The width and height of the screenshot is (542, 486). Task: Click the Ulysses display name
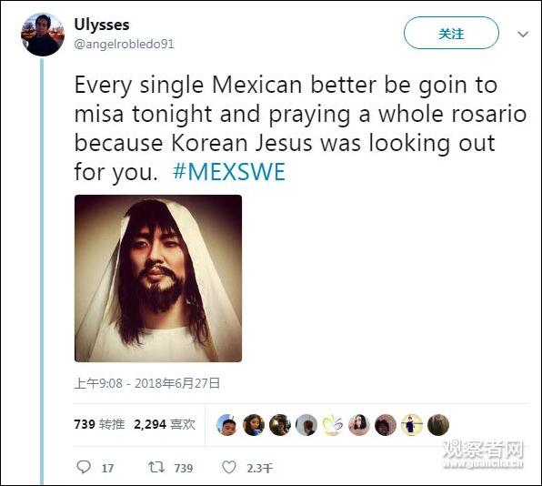click(x=102, y=25)
